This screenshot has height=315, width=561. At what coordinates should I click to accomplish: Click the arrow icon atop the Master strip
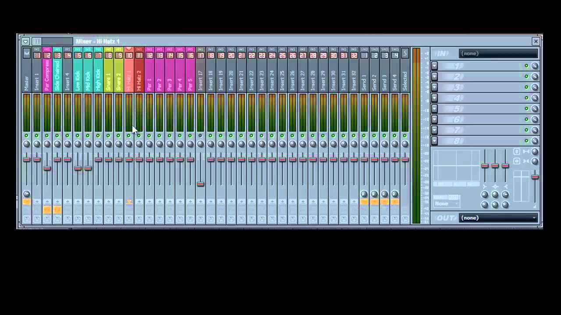click(x=27, y=53)
